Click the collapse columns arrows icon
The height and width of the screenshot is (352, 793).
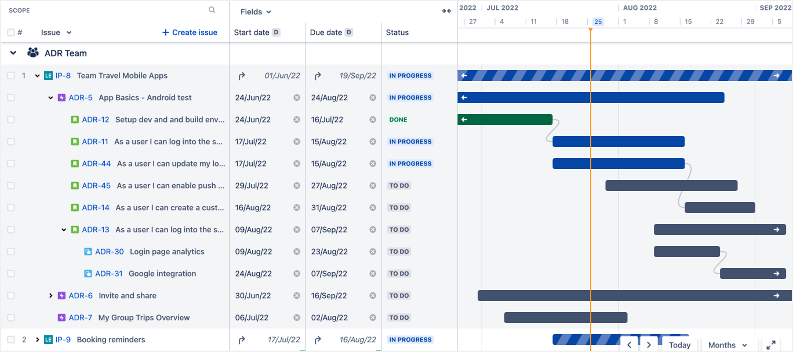point(446,11)
